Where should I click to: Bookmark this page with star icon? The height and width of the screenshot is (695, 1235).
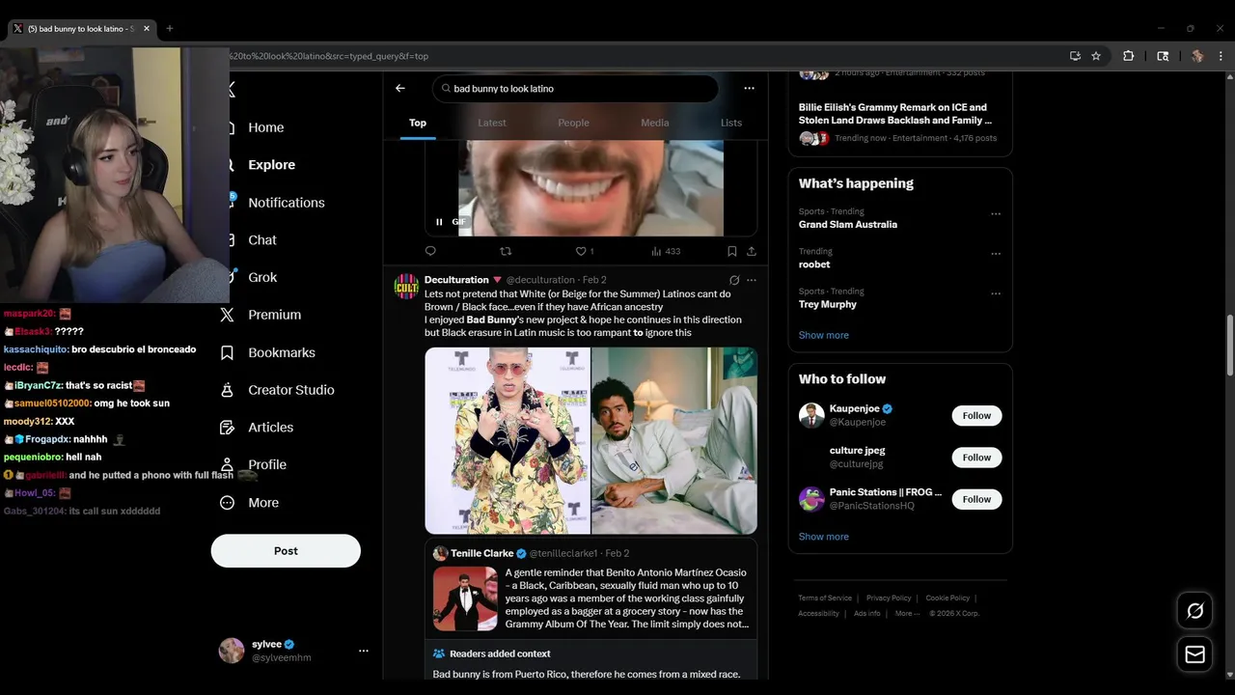point(1096,56)
